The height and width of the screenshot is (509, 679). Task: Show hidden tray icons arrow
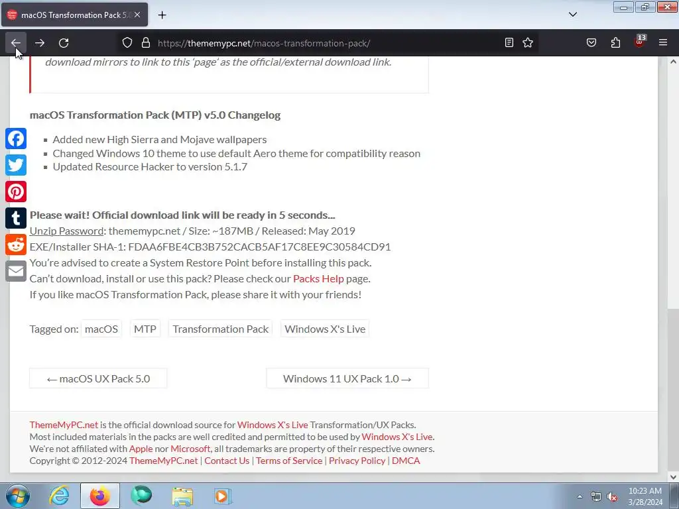pos(580,497)
